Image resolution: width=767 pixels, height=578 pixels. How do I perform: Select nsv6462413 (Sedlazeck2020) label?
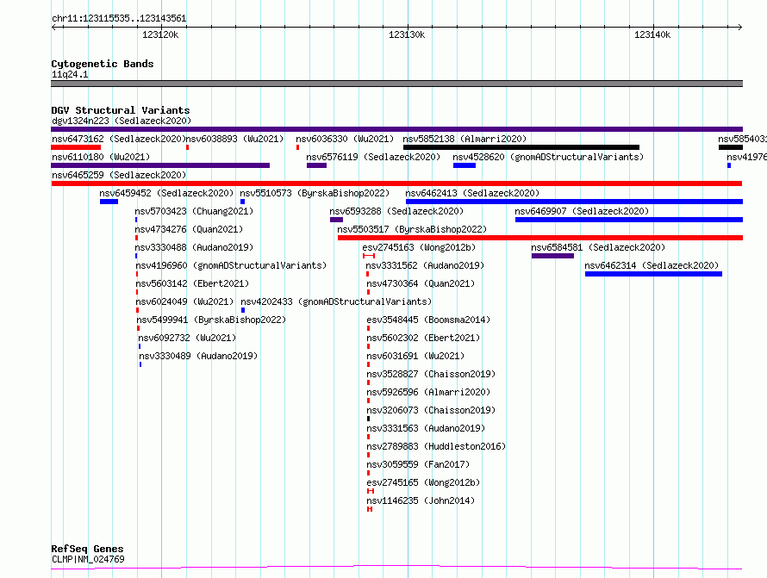pos(472,193)
